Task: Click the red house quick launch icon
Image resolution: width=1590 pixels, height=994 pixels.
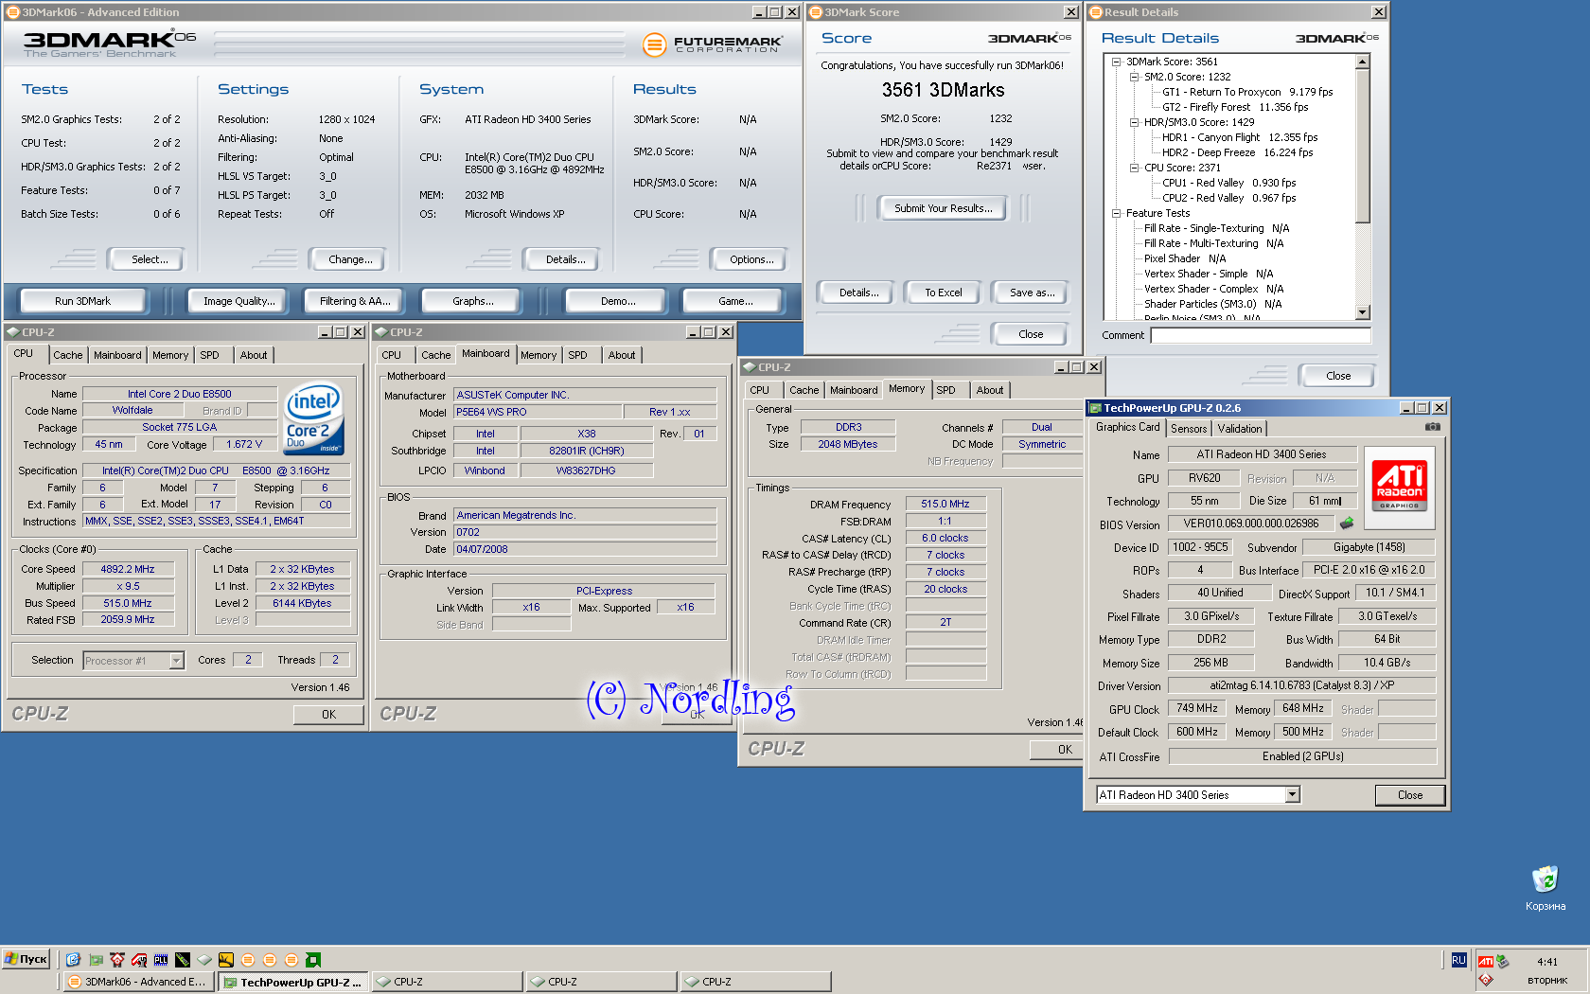Action: tap(117, 959)
